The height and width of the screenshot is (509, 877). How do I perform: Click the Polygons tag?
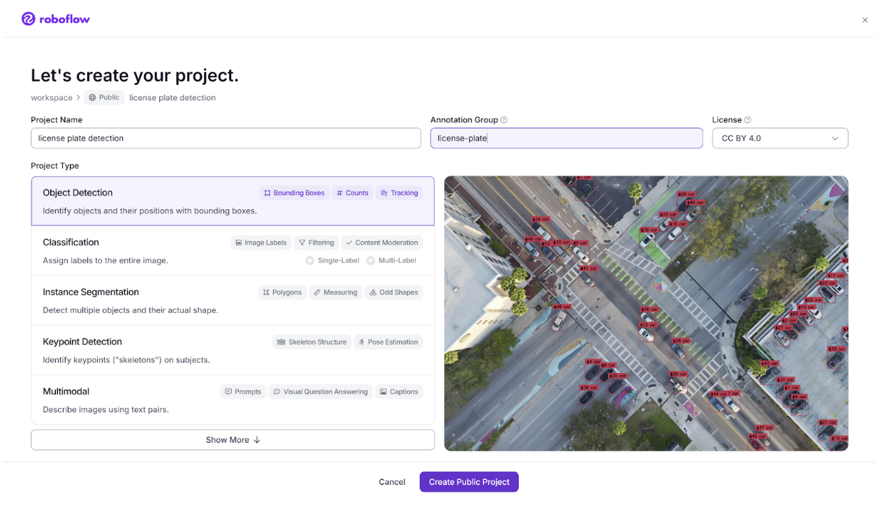282,292
